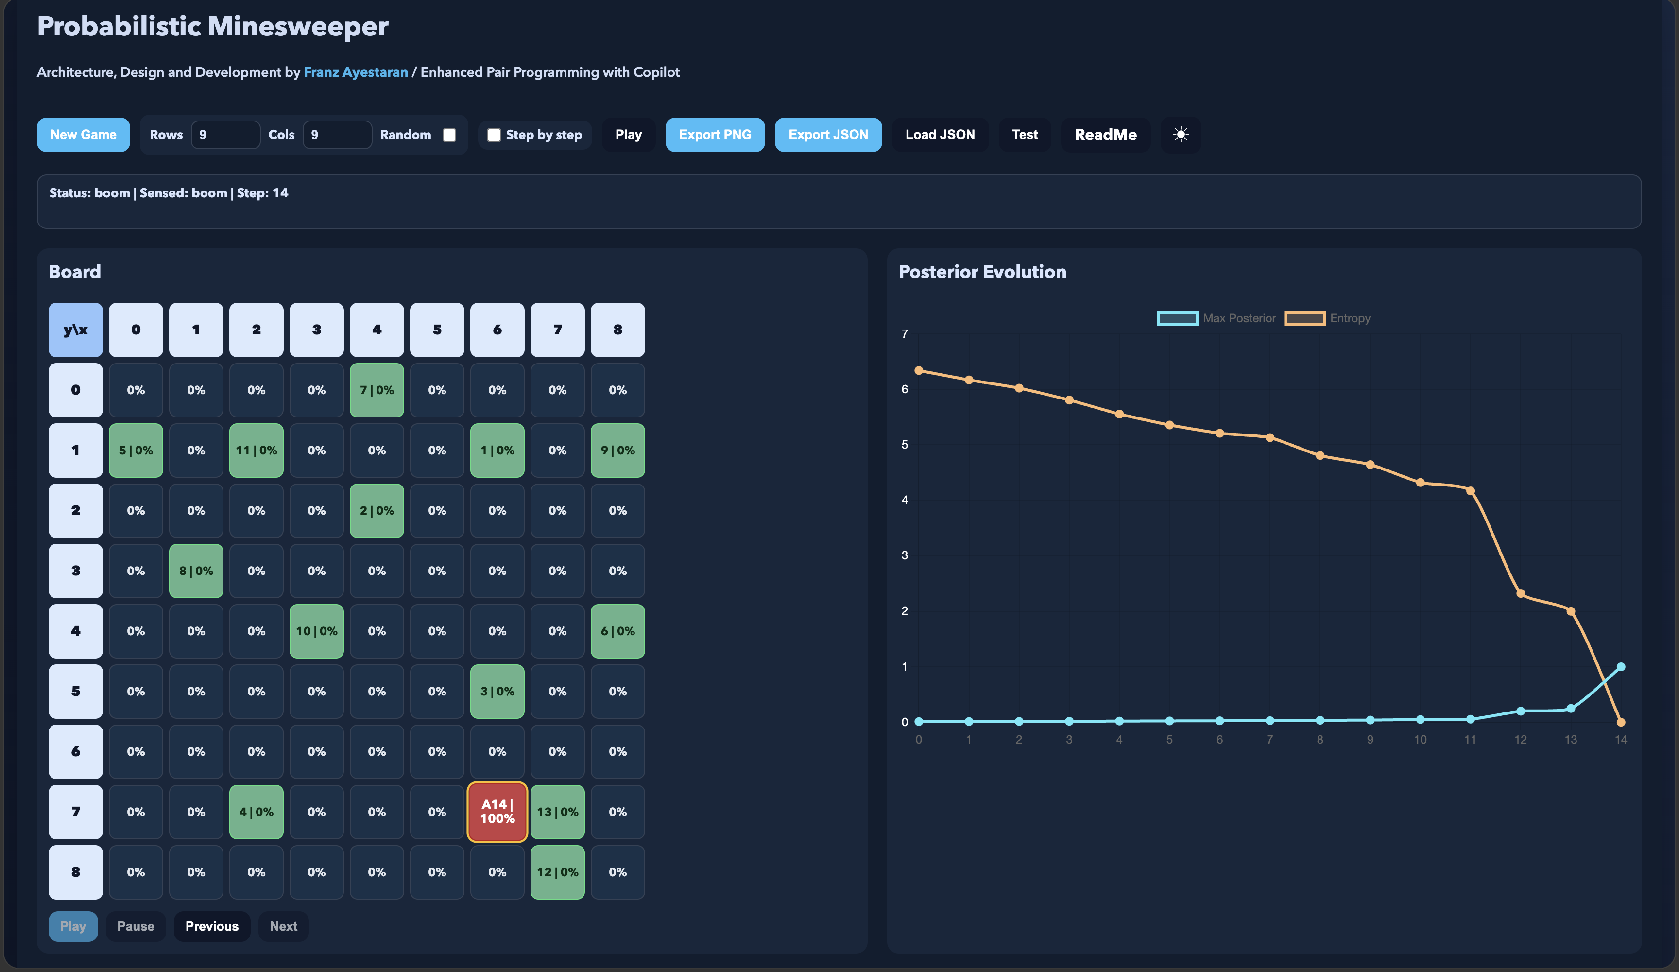The height and width of the screenshot is (972, 1679).
Task: Open the Load JSON option
Action: pyautogui.click(x=940, y=135)
